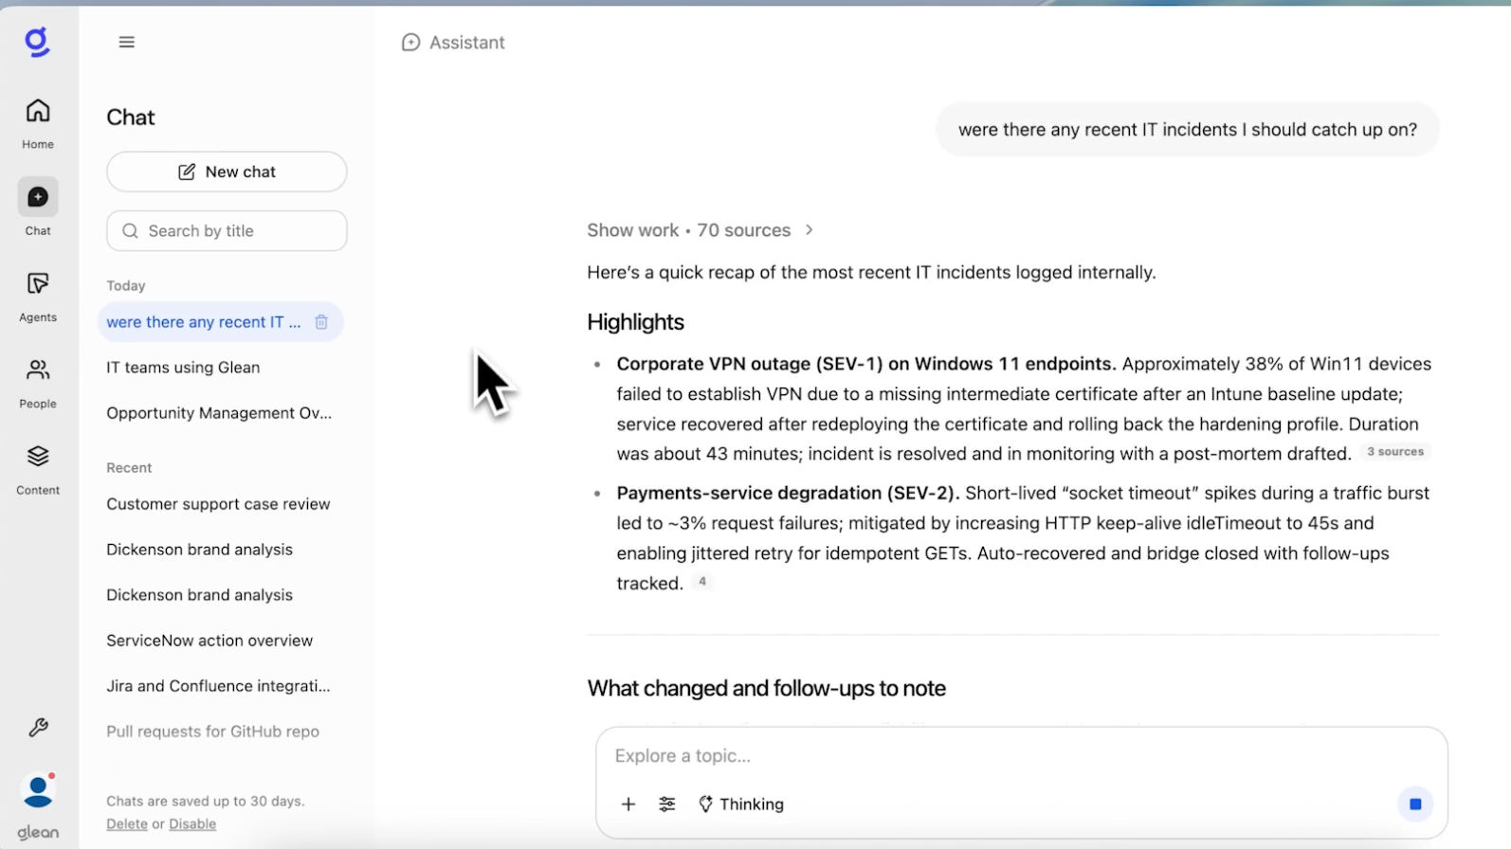
Task: Open the first 'Dickenson brand analysis' chat
Action: pyautogui.click(x=199, y=550)
